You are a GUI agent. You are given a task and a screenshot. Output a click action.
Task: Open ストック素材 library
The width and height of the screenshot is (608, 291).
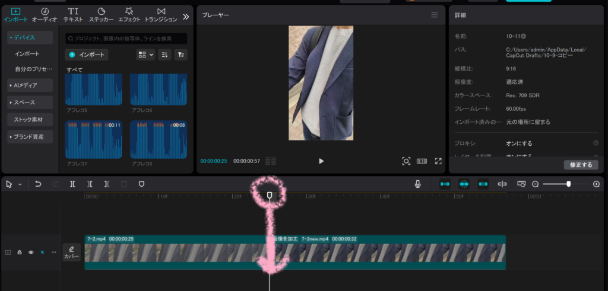tap(30, 120)
